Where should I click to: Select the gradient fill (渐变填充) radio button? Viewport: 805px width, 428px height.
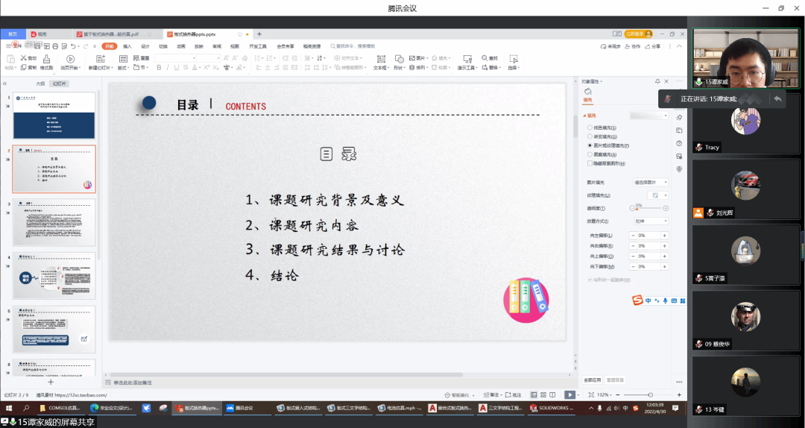click(590, 136)
